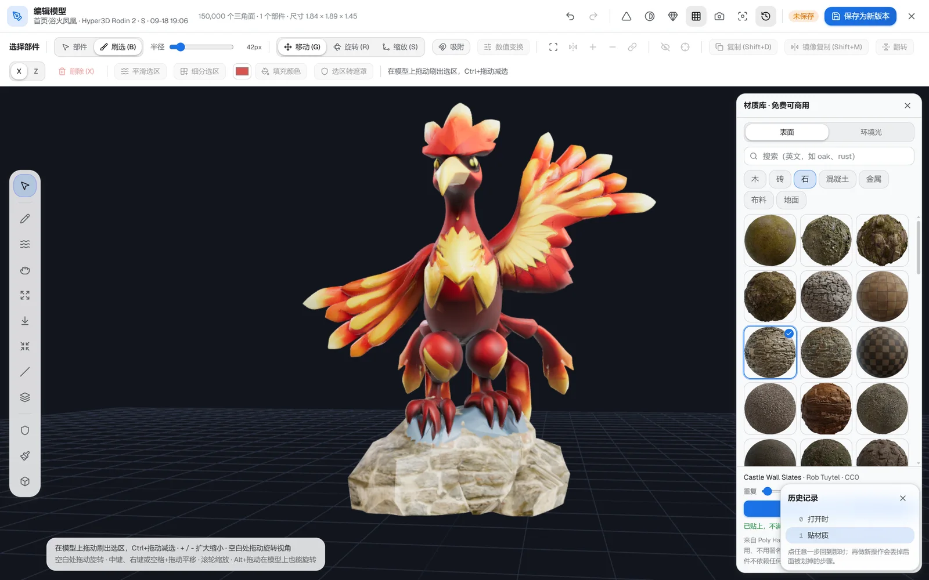Select the 打开时 history entry
Viewport: 929px width, 580px height.
850,519
